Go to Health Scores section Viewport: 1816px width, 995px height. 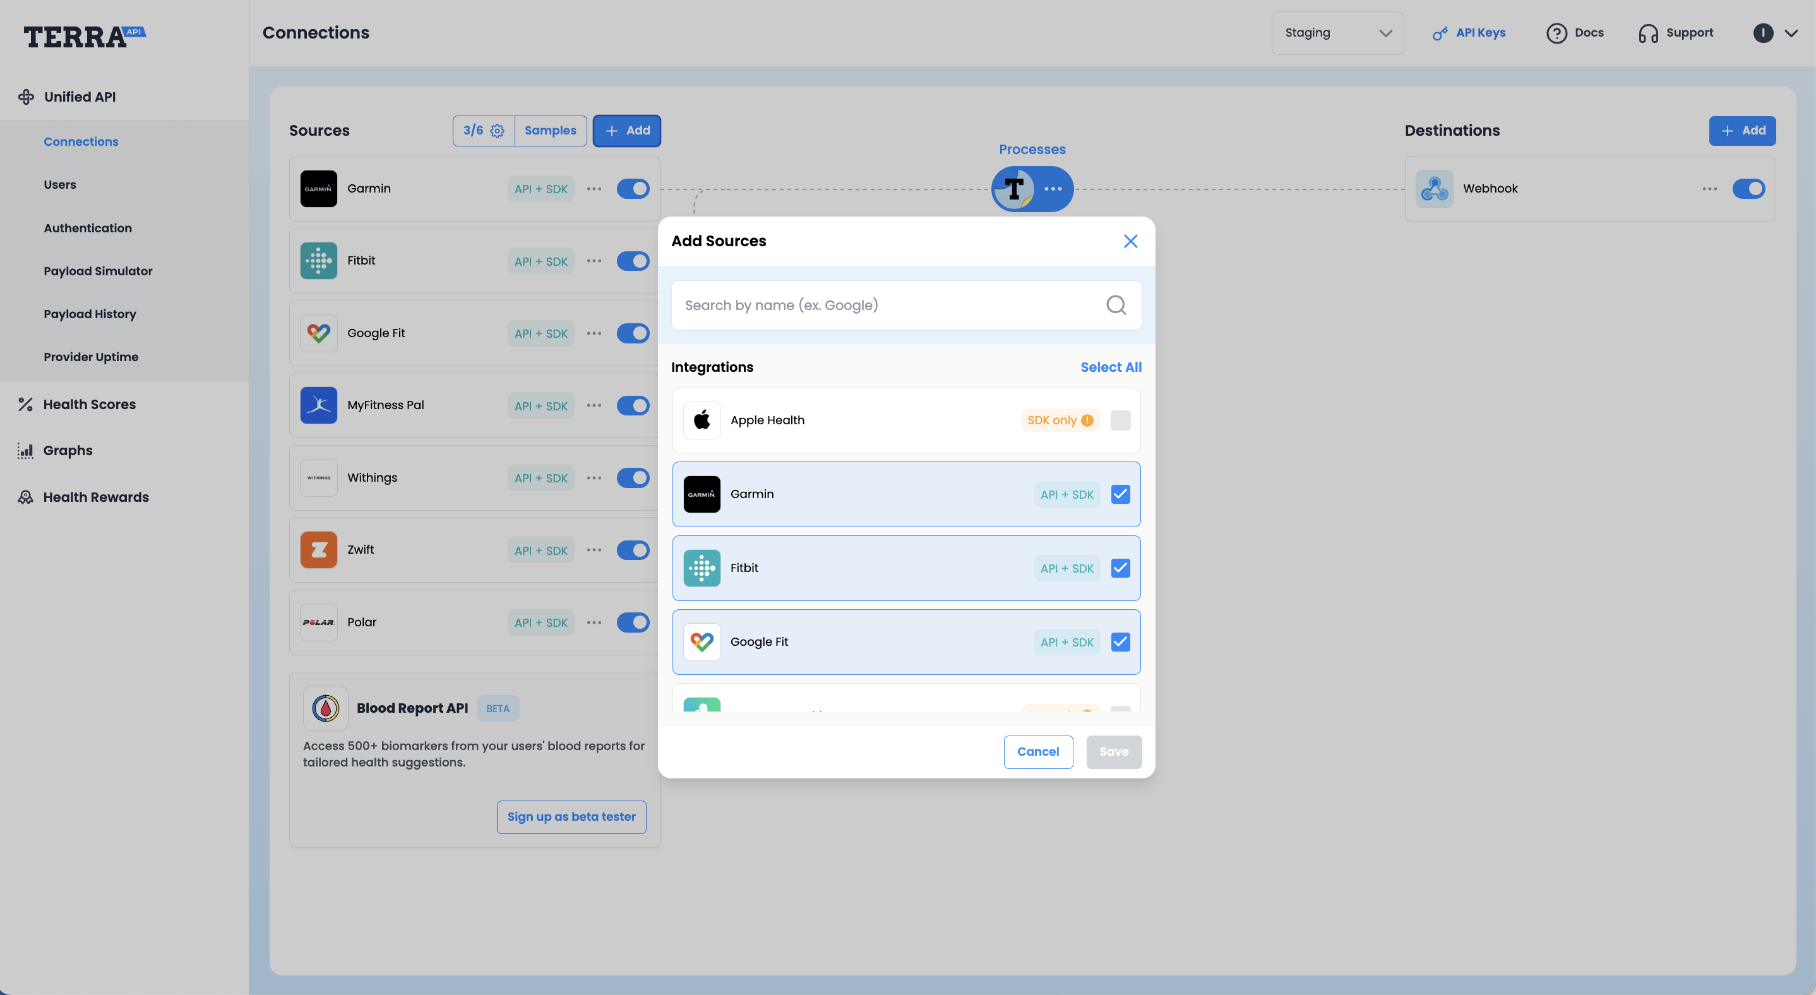(89, 405)
